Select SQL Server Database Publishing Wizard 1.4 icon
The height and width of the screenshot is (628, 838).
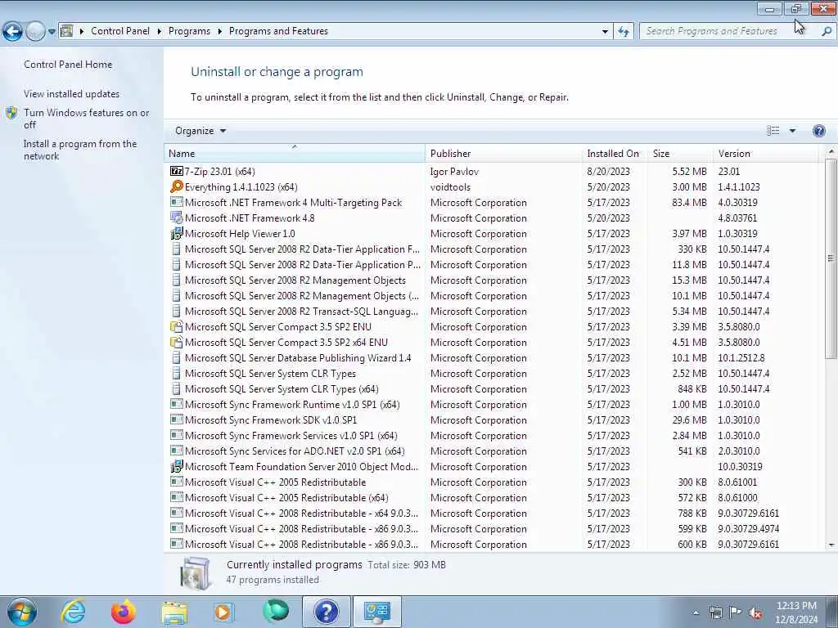tap(177, 358)
